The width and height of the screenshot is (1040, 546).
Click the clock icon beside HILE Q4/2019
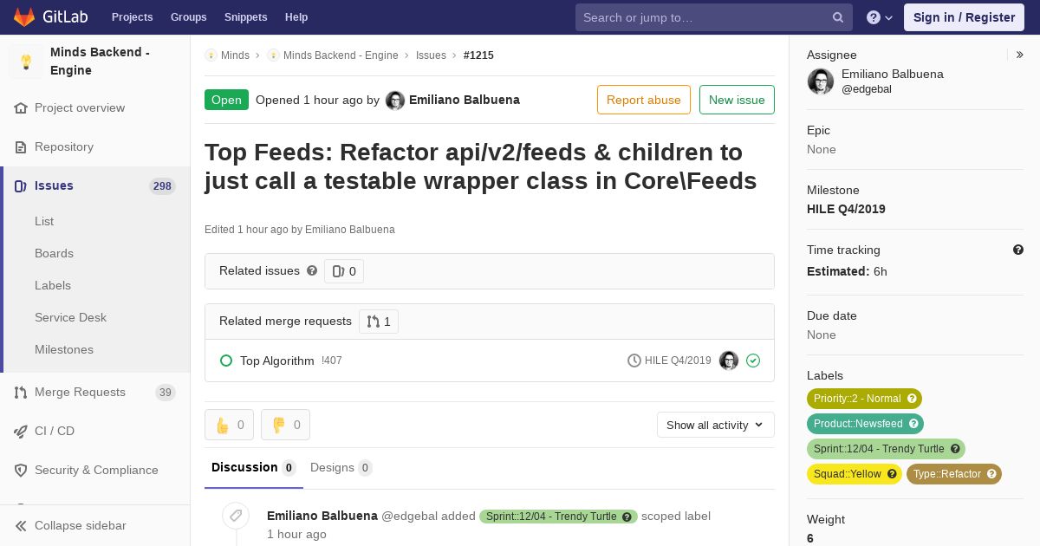point(634,361)
